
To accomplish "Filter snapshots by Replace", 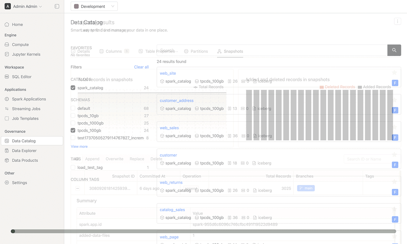I will [x=137, y=159].
